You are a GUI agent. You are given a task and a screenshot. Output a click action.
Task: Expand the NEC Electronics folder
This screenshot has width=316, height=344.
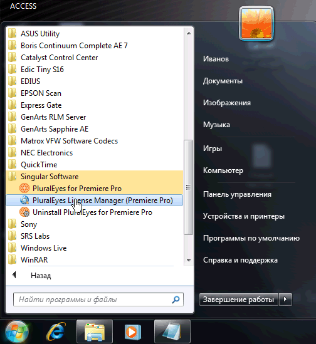[95, 153]
